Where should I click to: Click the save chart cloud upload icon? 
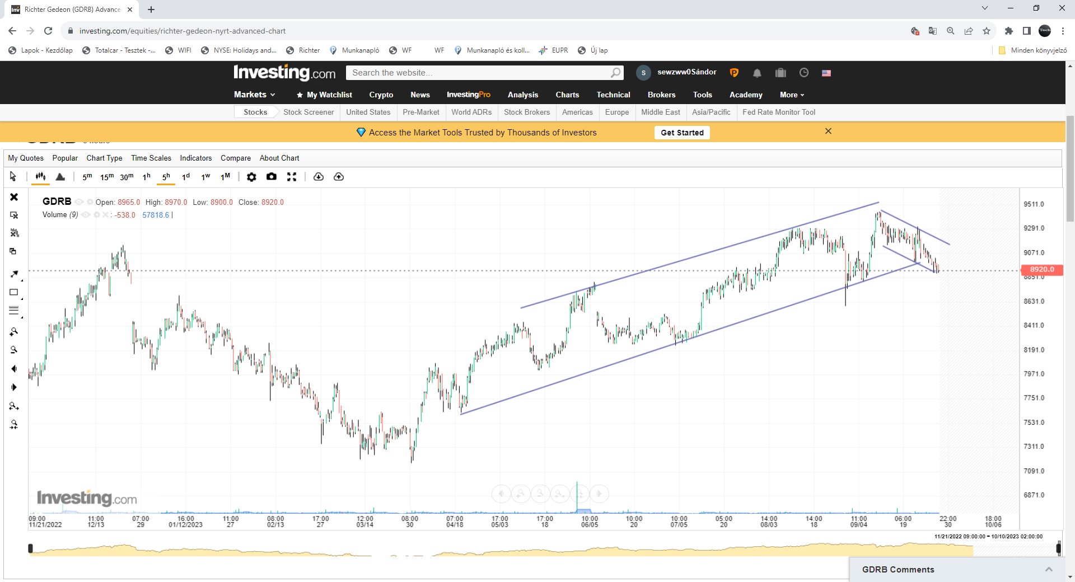339,177
